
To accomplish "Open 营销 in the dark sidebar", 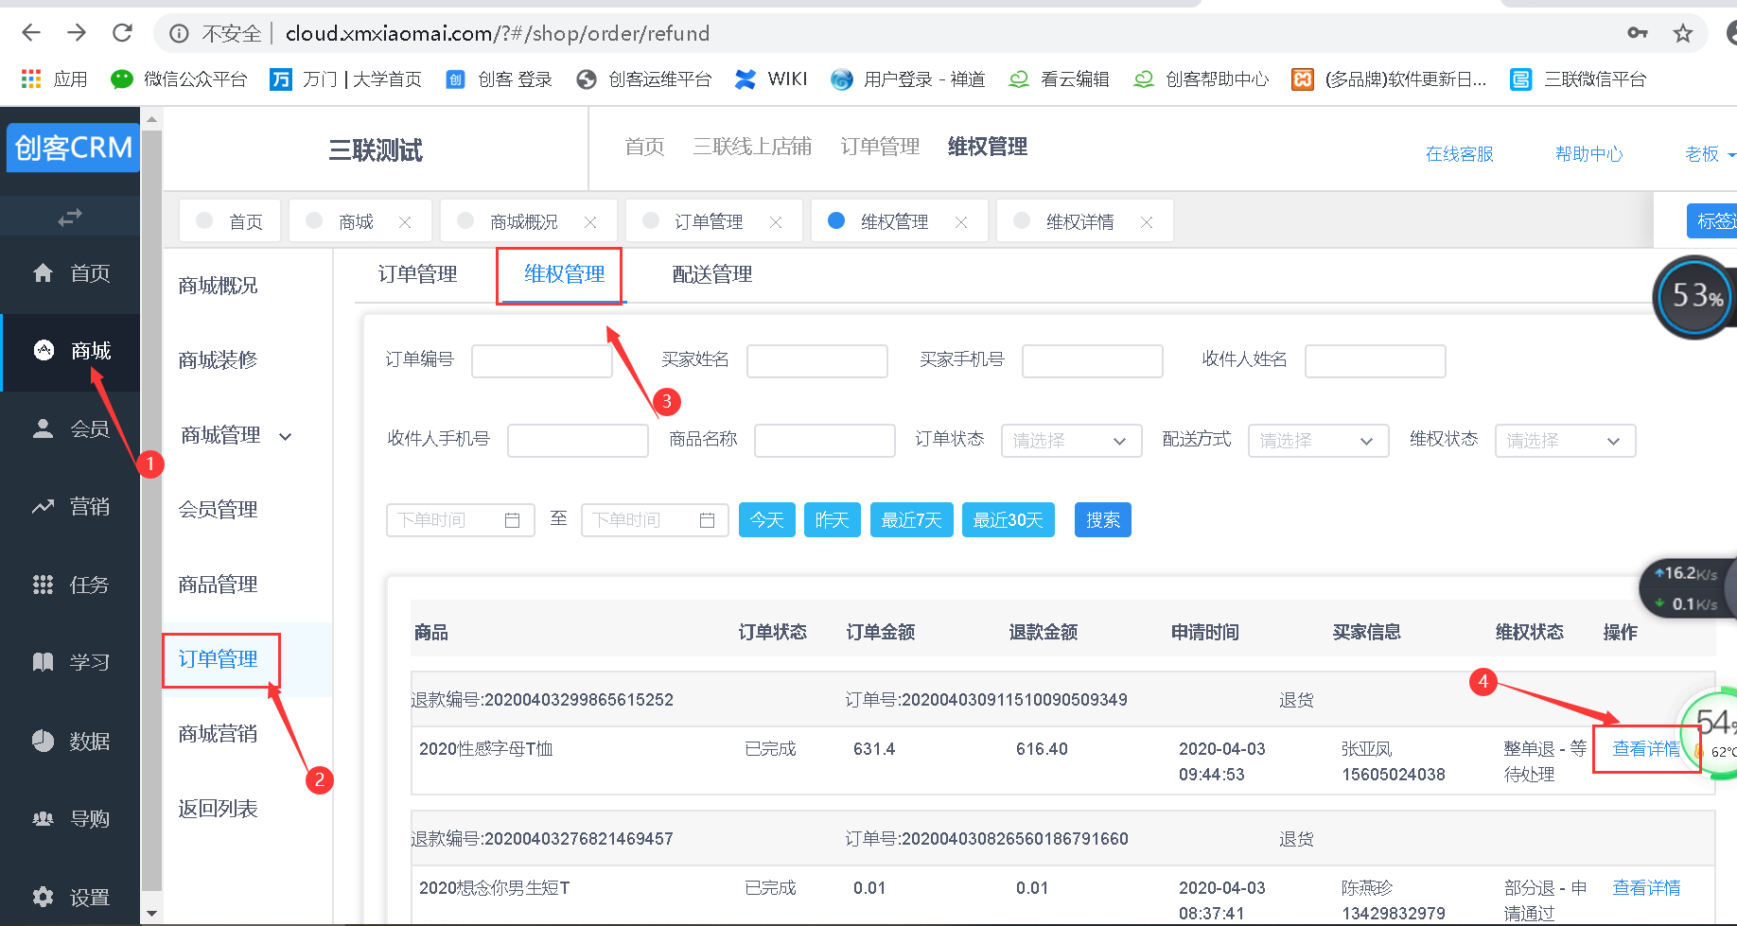I will pyautogui.click(x=70, y=507).
